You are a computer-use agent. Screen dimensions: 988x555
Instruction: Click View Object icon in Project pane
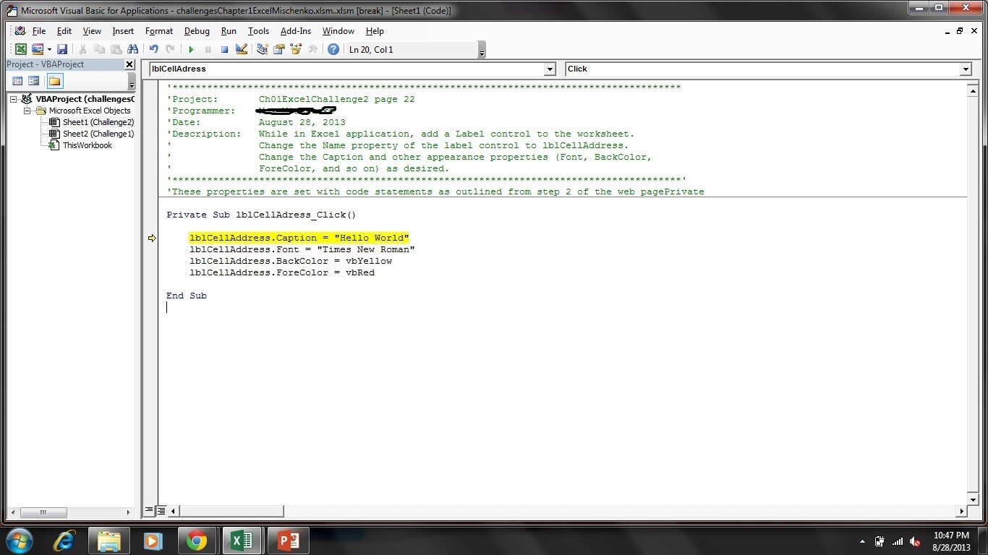tap(33, 81)
